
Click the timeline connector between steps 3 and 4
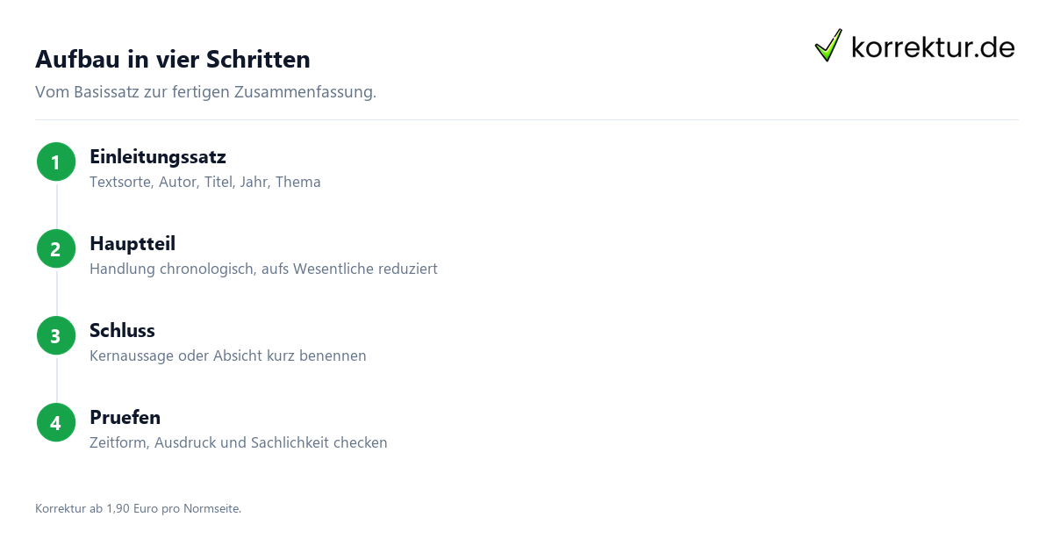point(56,378)
